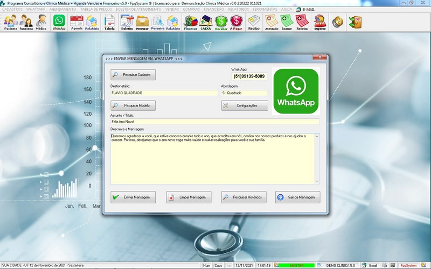This screenshot has width=431, height=269.
Task: Click the Num indicator in status bar
Action: pyautogui.click(x=206, y=265)
